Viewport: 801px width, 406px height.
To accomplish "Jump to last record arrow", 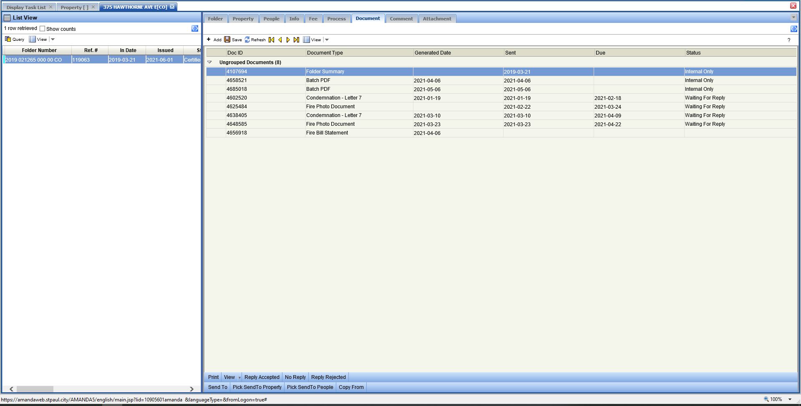I will click(296, 40).
